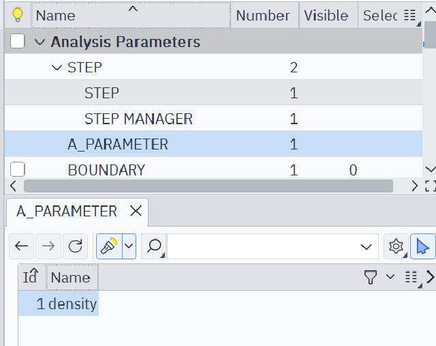The width and height of the screenshot is (436, 346).
Task: Check the Analysis Parameters checkbox
Action: [18, 42]
